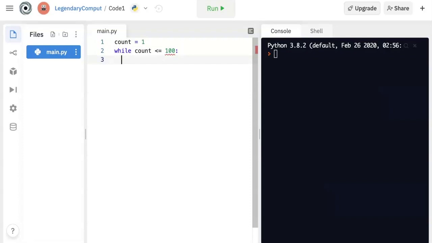The image size is (432, 243).
Task: Open the user avatar profile
Action: (44, 8)
